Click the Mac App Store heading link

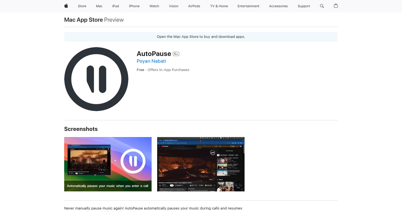click(x=83, y=20)
